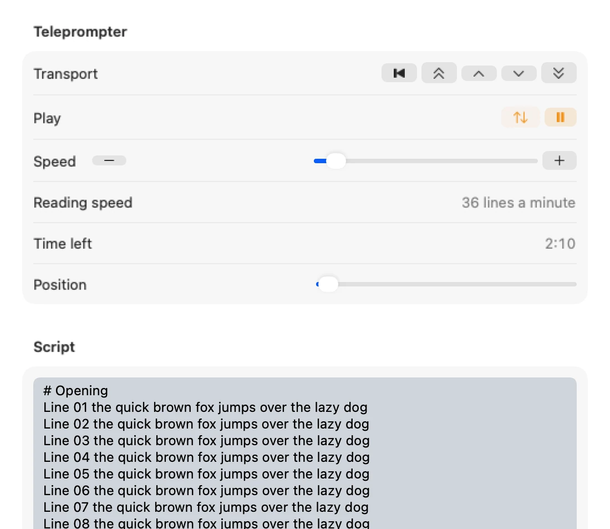Jump to start of script

(x=399, y=73)
